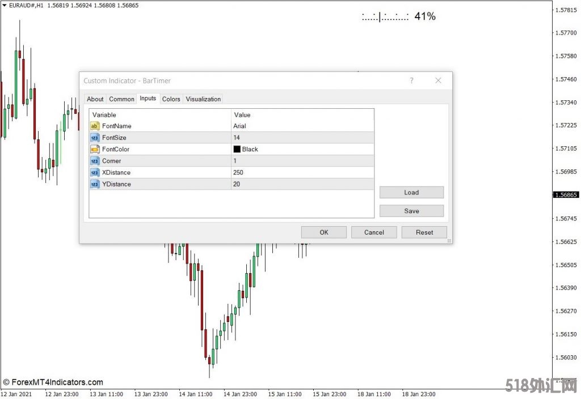
Task: Click the YDistance integer type icon
Action: pyautogui.click(x=95, y=184)
